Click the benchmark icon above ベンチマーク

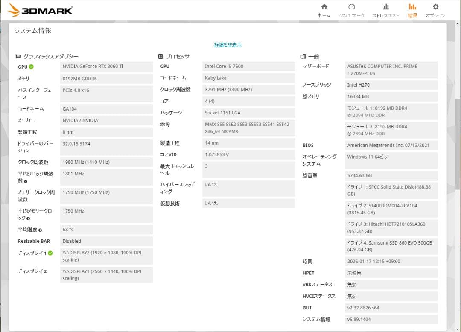coord(352,7)
